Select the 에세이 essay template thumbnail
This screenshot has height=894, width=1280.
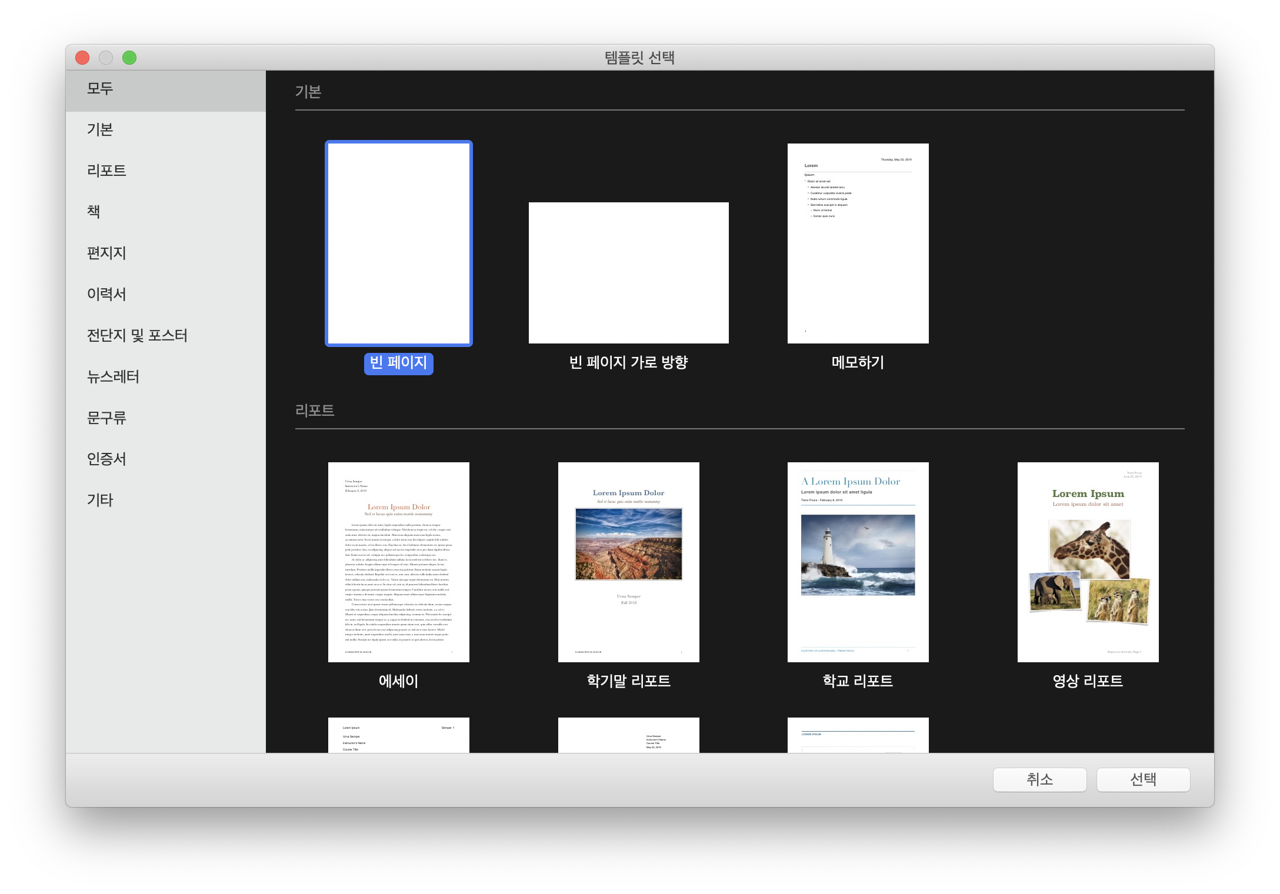click(398, 562)
